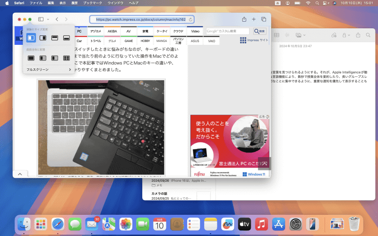This screenshot has width=378, height=236.
Task: Reload the page in Safari
Action: click(x=190, y=19)
